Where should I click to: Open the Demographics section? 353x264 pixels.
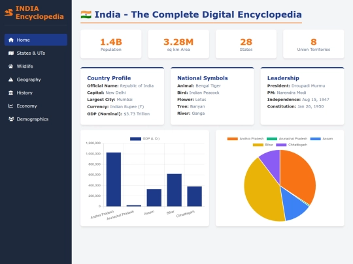(36, 119)
